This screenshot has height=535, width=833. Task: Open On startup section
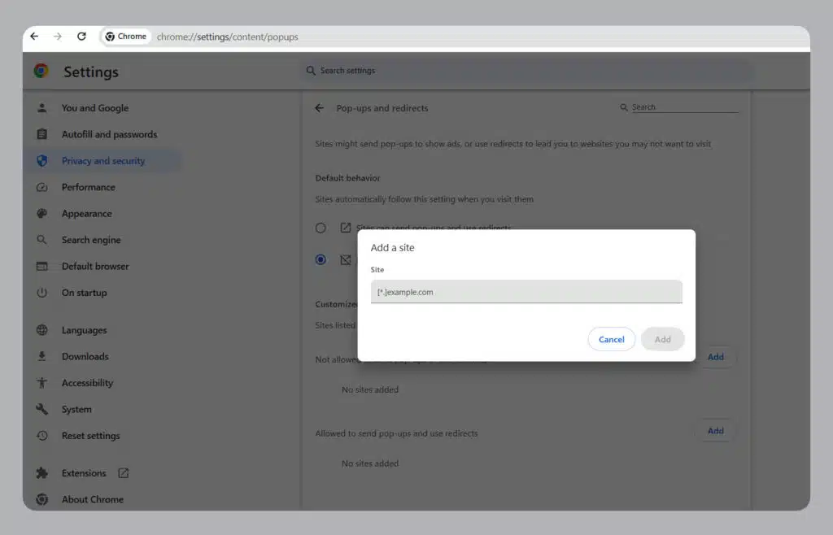[84, 293]
